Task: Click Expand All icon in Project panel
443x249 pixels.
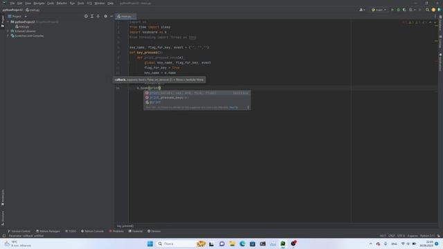Action: (x=92, y=17)
